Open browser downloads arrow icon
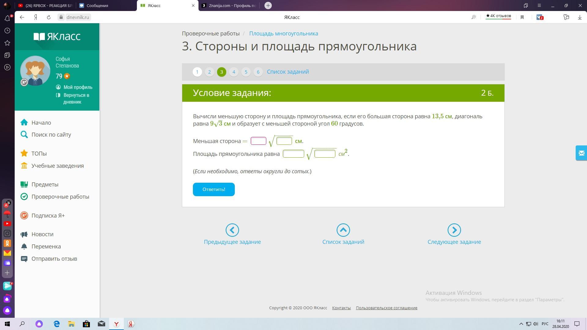Screen dimensions: 587x330 coord(579,17)
